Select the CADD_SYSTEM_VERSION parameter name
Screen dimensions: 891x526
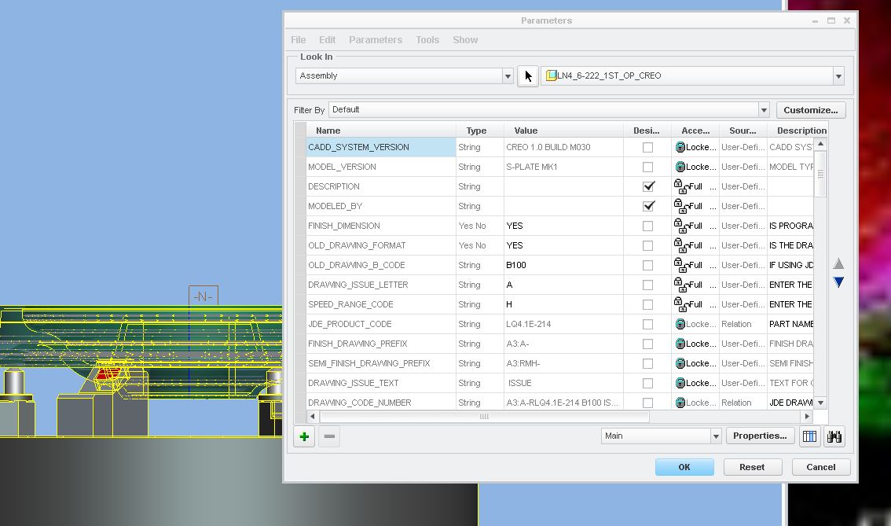pyautogui.click(x=381, y=147)
